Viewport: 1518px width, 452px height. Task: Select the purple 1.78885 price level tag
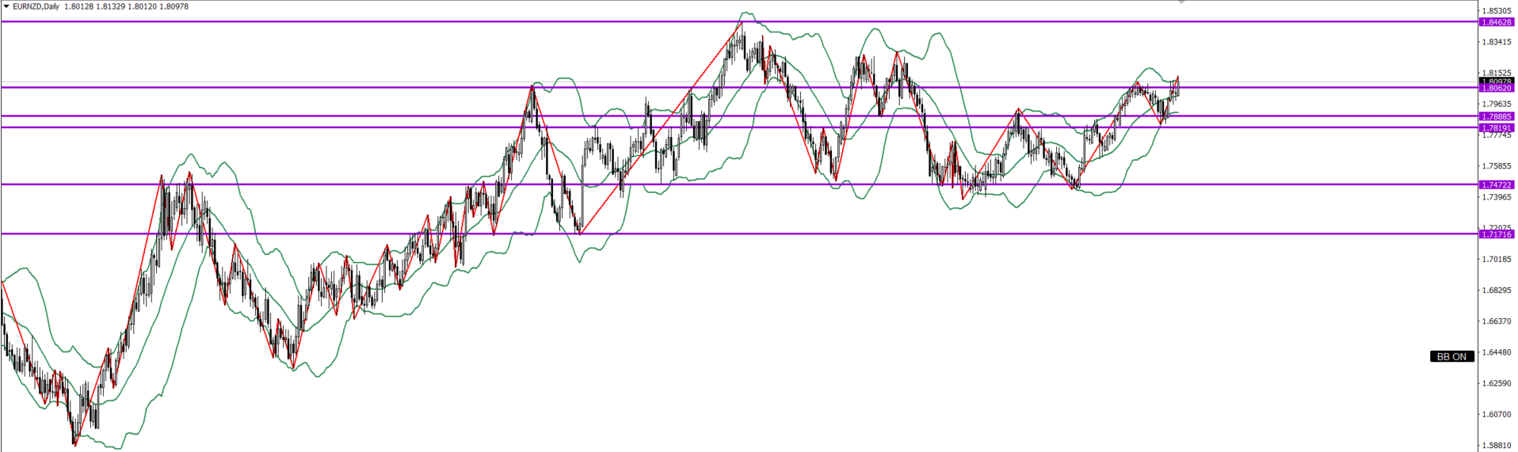pos(1497,116)
